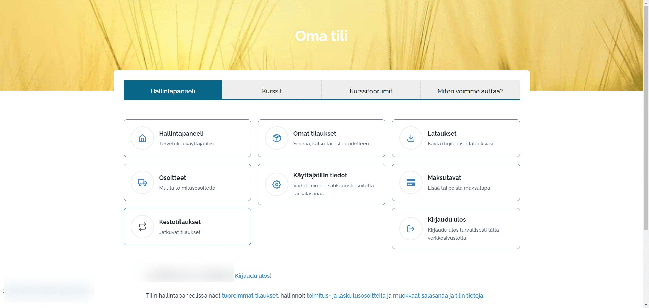Click the credit card icon for Maksutavat
The width and height of the screenshot is (649, 308).
pyautogui.click(x=411, y=183)
